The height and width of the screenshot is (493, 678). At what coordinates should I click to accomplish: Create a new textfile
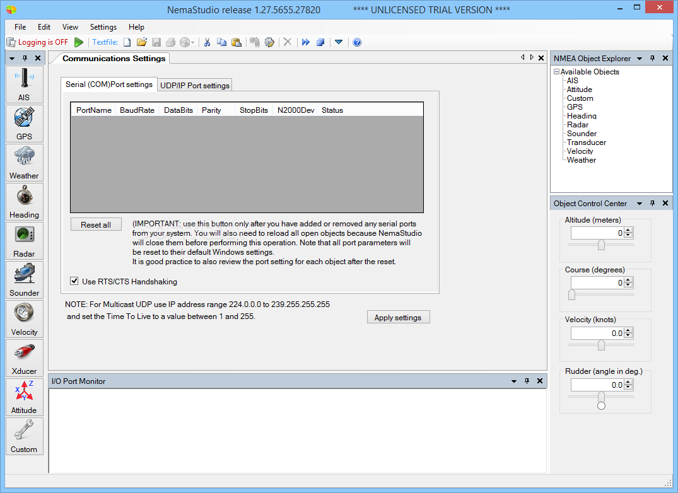click(x=127, y=42)
